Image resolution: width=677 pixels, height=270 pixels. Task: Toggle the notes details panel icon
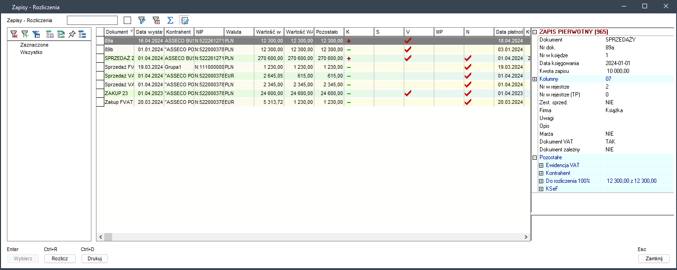coord(185,20)
